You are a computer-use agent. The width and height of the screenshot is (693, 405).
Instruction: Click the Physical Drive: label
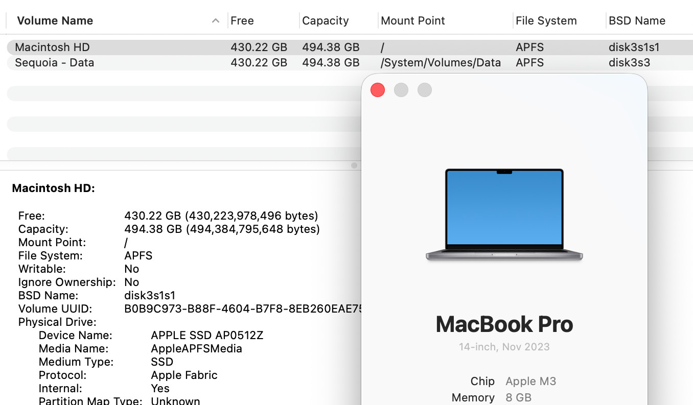click(57, 322)
